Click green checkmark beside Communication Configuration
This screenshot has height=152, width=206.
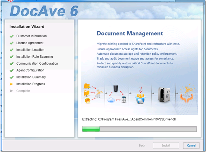12,63
